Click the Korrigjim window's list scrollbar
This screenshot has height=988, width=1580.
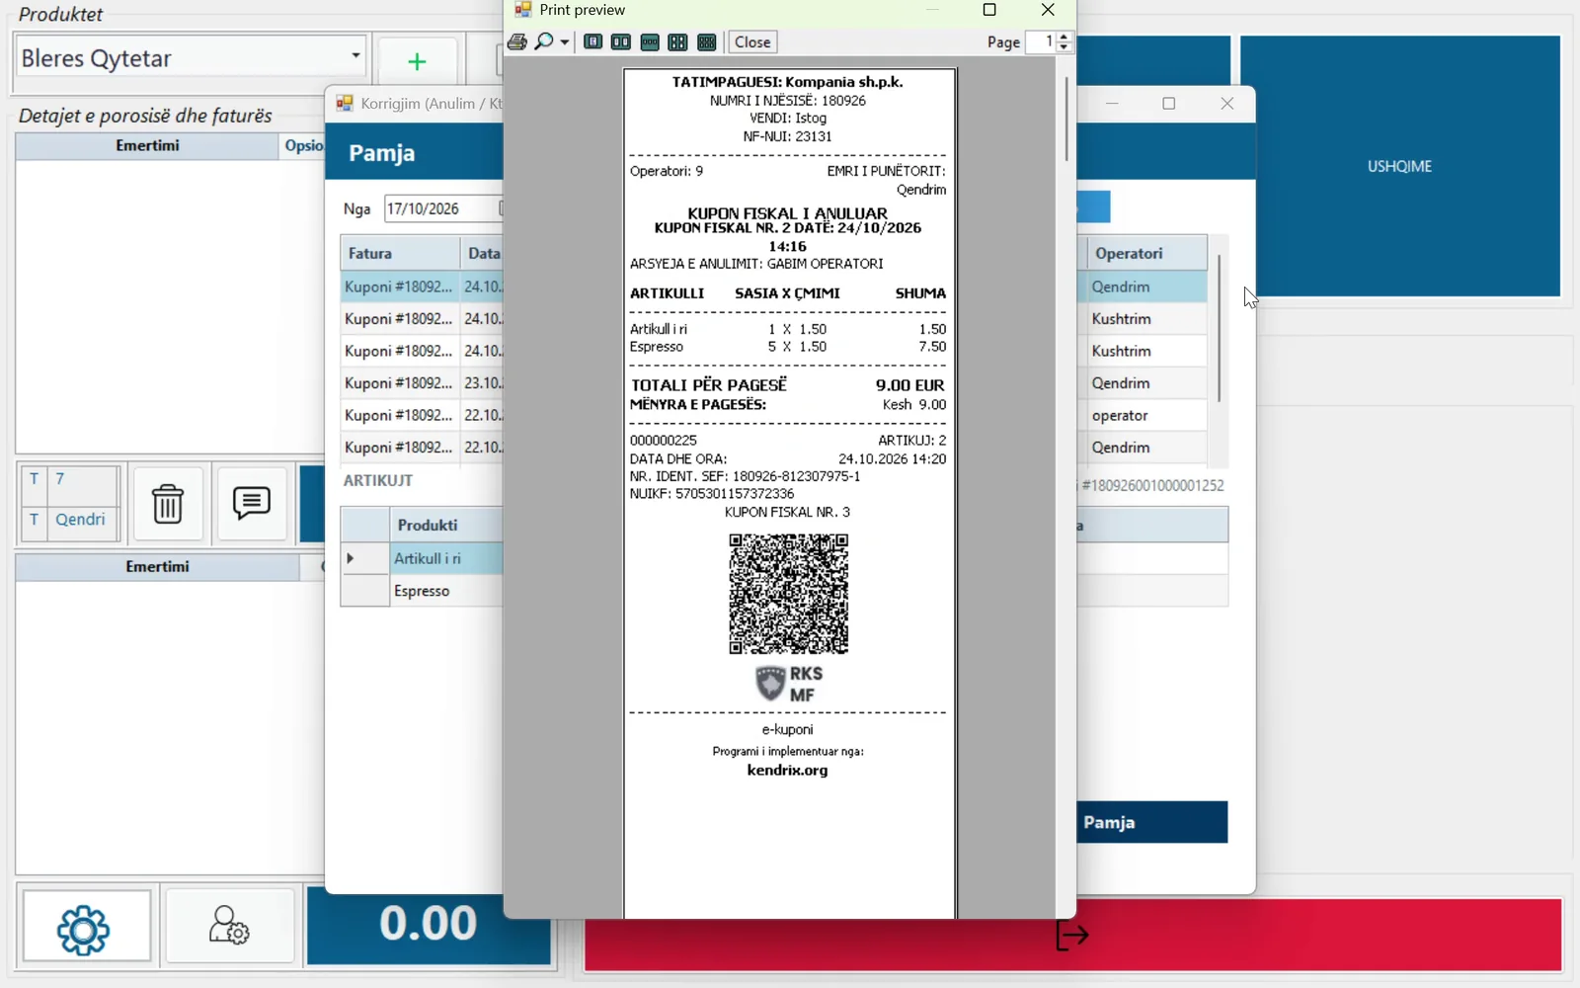click(1220, 328)
